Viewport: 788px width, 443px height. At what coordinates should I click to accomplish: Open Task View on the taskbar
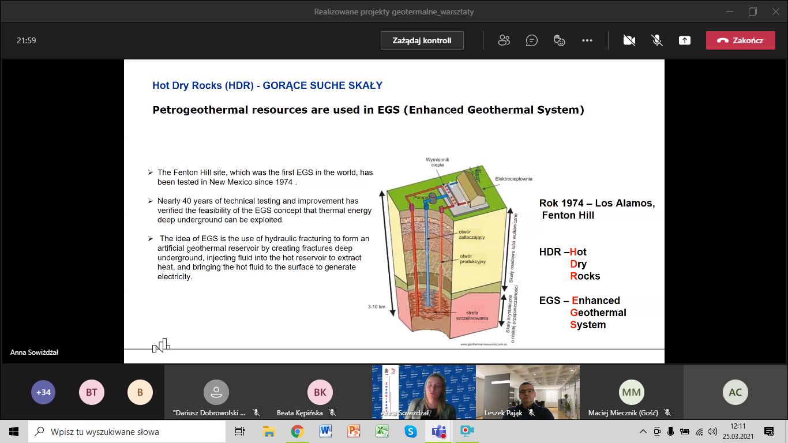tap(240, 431)
